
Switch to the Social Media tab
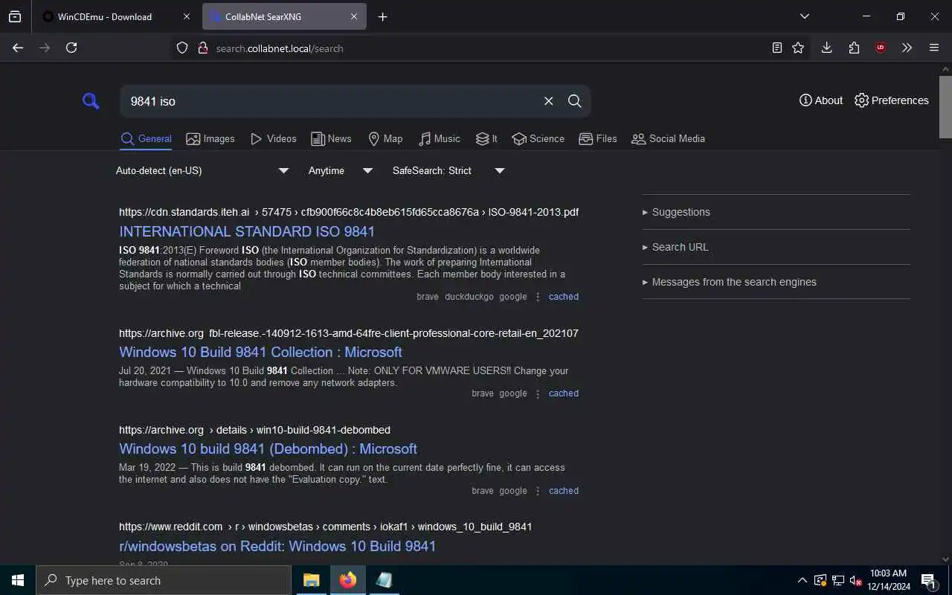coord(668,139)
